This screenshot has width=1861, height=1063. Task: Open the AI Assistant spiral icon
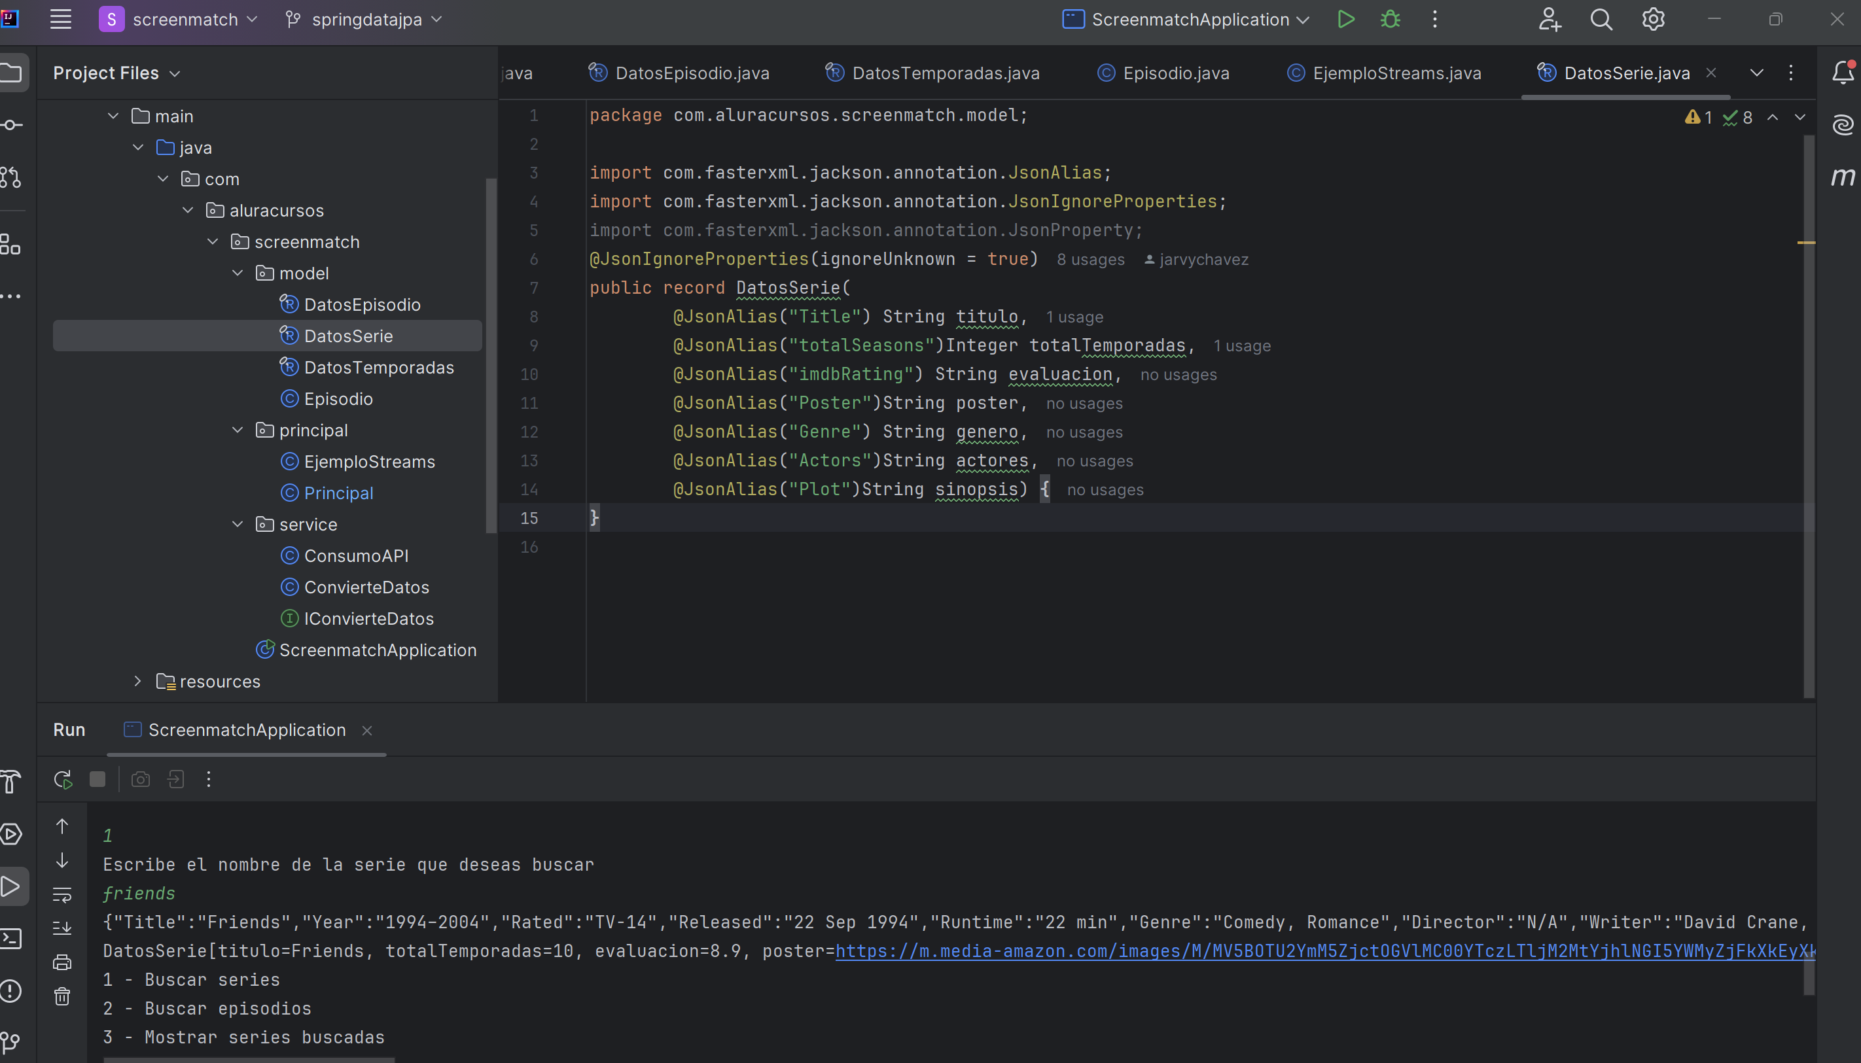(x=1843, y=125)
